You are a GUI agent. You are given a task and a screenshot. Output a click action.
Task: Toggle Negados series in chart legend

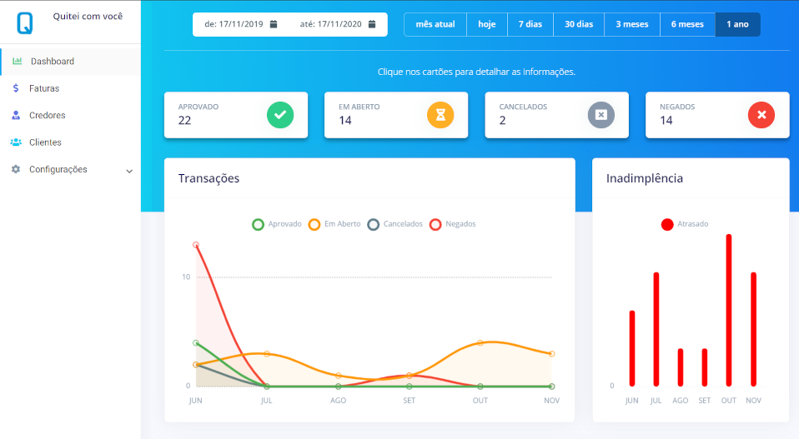(x=453, y=224)
